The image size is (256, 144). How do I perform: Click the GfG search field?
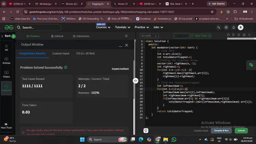click(x=38, y=28)
